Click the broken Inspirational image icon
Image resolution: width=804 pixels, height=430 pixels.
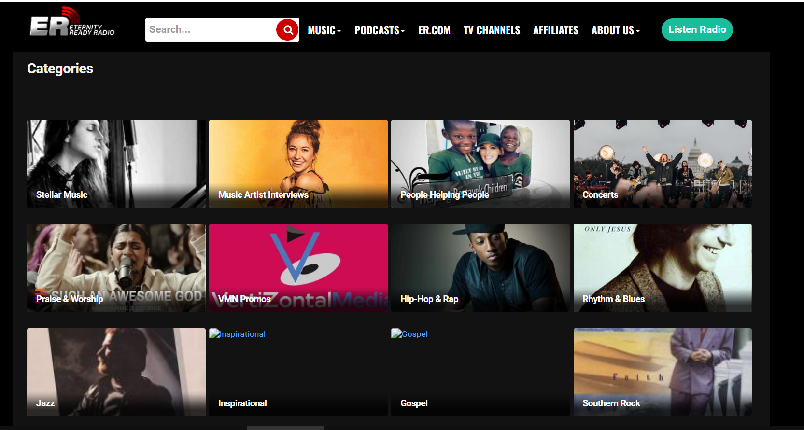coord(214,333)
